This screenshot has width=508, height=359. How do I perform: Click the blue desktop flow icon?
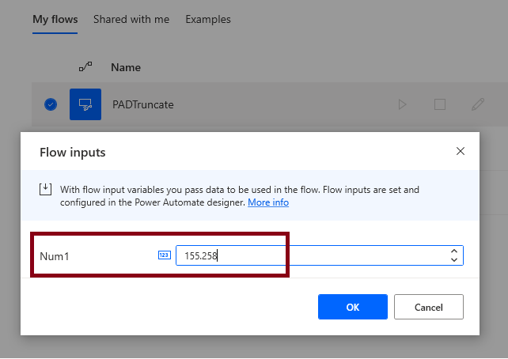(x=85, y=104)
